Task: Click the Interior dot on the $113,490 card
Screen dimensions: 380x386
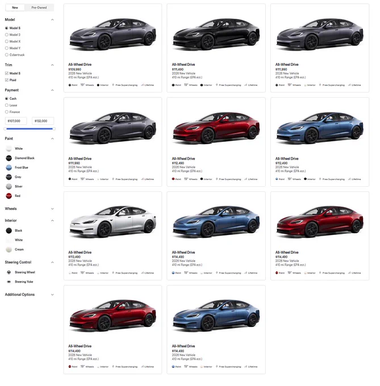Action: pos(98,273)
